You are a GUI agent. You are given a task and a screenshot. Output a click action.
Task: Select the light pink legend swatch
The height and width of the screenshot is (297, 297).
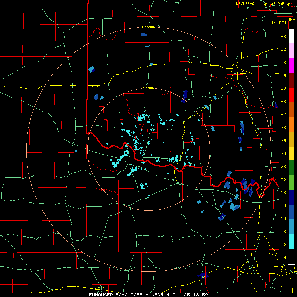291,51
